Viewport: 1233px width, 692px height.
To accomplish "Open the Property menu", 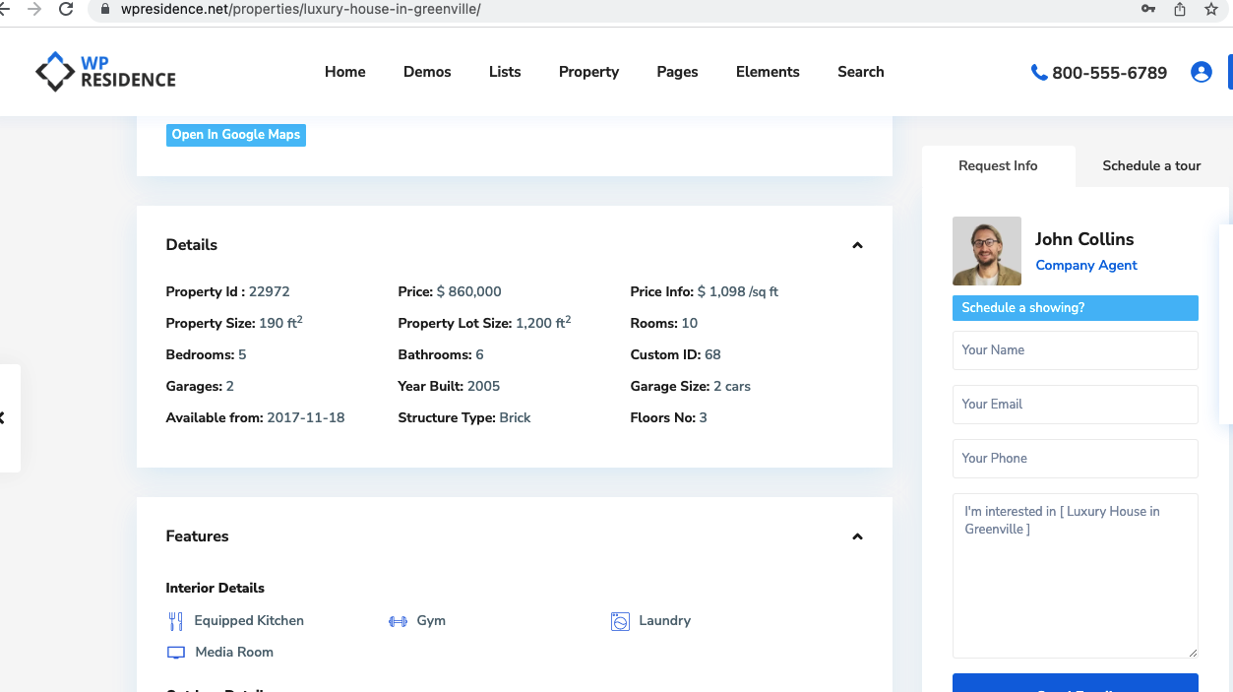I will click(589, 72).
